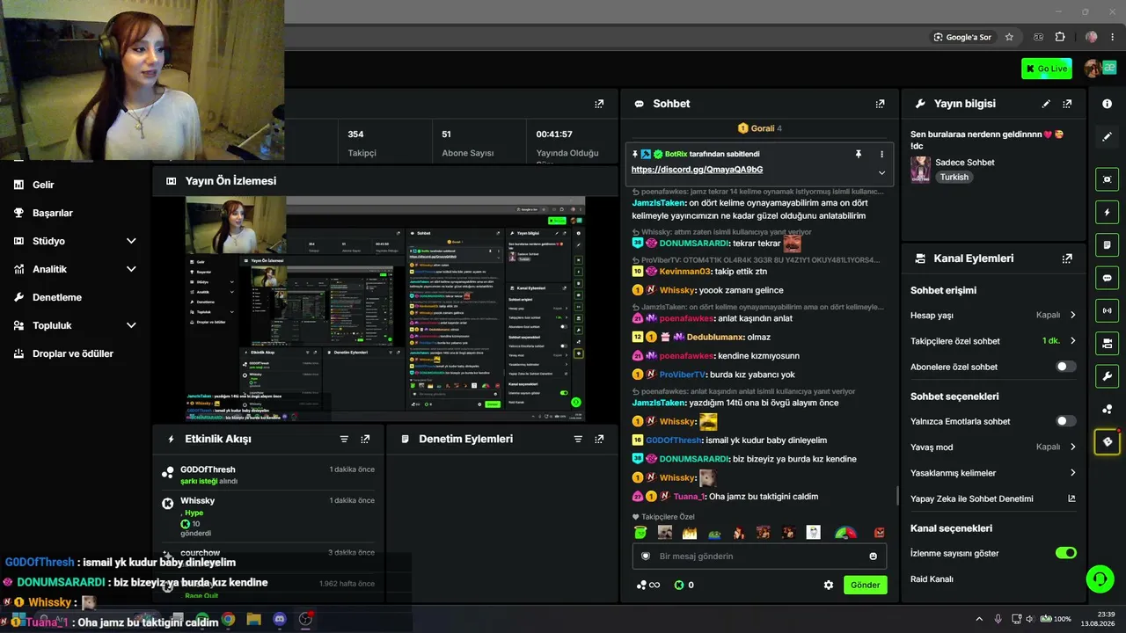
Task: Click the speedometer gauge emote
Action: click(x=845, y=533)
